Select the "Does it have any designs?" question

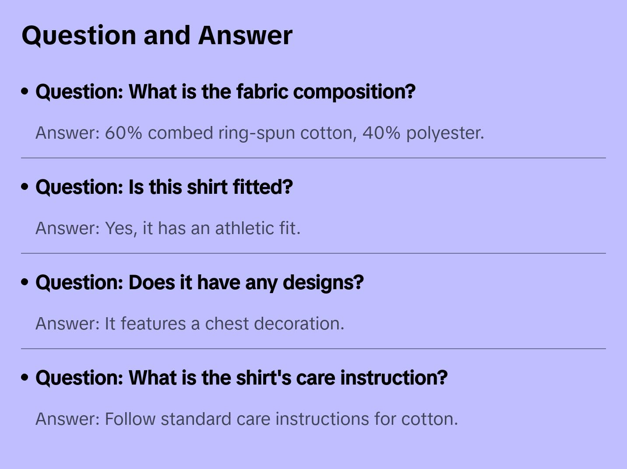tap(199, 283)
